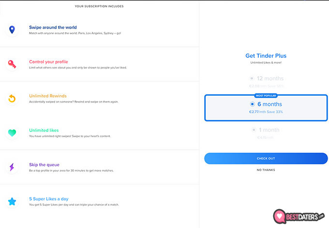Select the 6 months radio button
The image size is (329, 228).
tap(252, 104)
